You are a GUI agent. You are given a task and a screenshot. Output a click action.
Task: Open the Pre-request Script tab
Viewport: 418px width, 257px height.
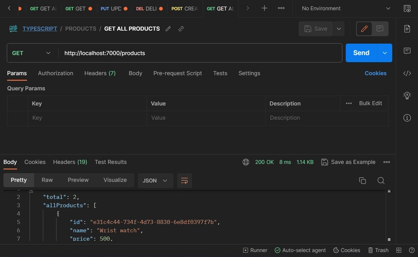(178, 73)
